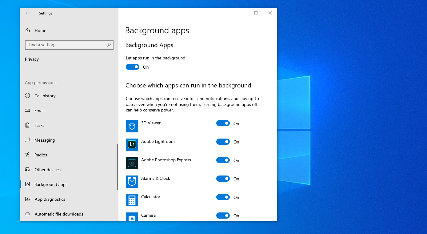Select Automatic file downloads option
Viewport: 427px width, 234px height.
click(59, 214)
